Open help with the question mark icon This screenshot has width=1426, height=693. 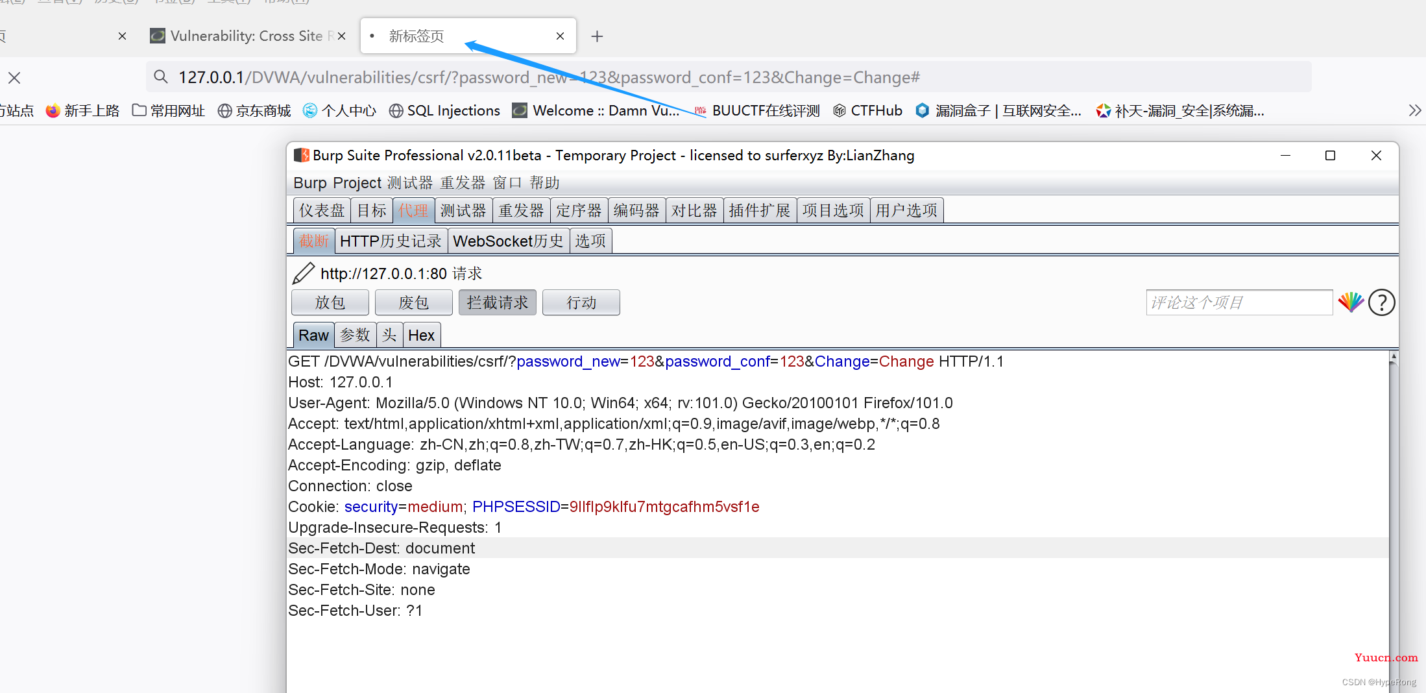coord(1382,302)
